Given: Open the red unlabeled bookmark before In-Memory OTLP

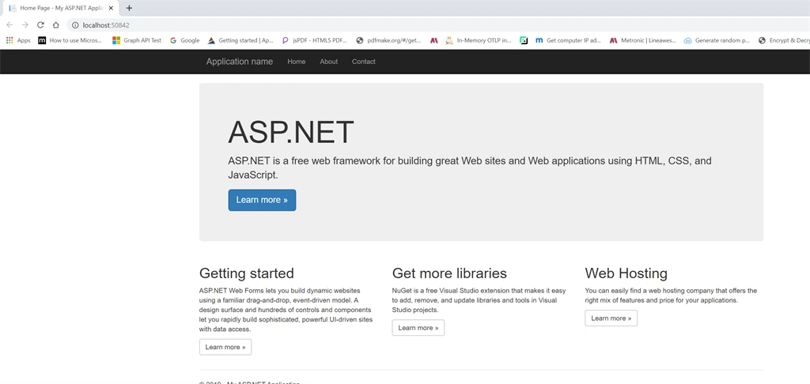Looking at the screenshot, I should [434, 40].
